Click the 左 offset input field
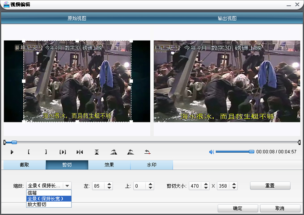304x215 pixels. click(99, 186)
